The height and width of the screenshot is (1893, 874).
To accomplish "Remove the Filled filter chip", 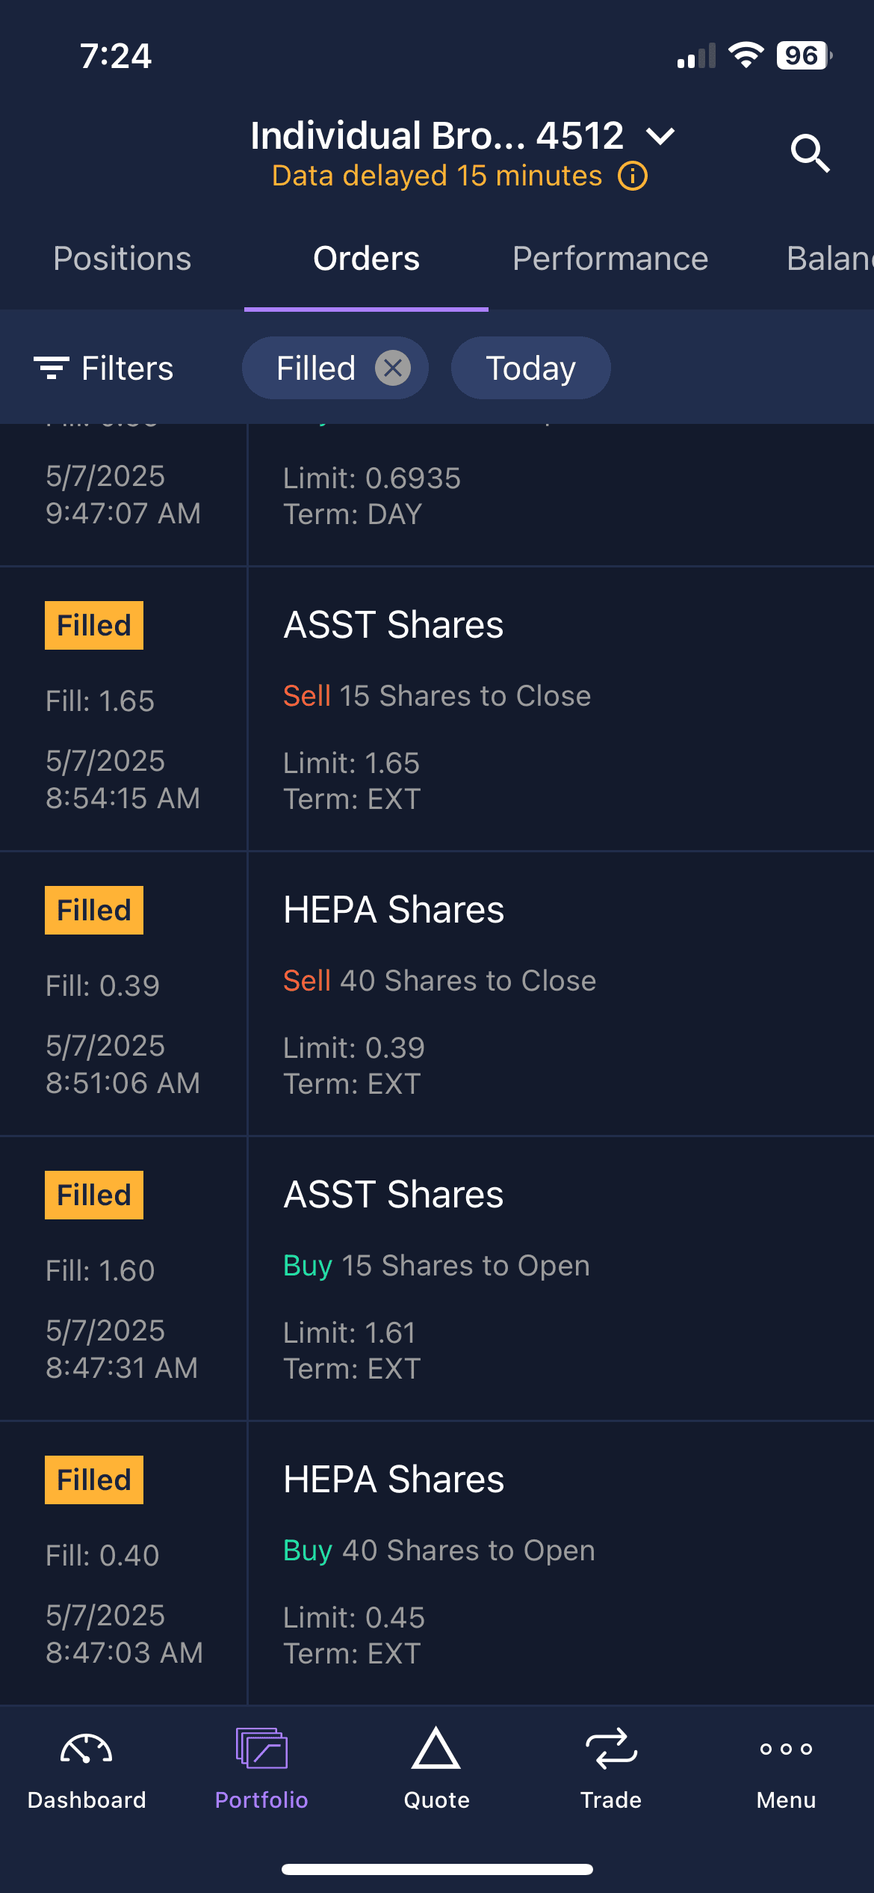I will pos(393,368).
